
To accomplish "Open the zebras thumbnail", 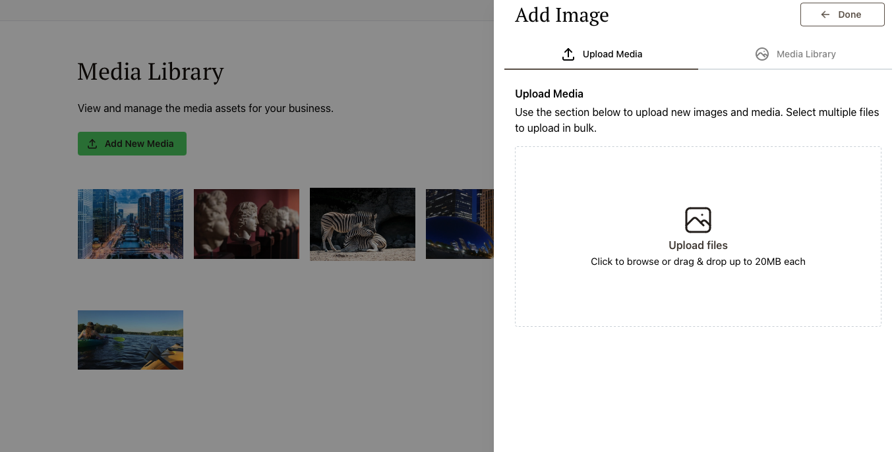I will coord(363,224).
